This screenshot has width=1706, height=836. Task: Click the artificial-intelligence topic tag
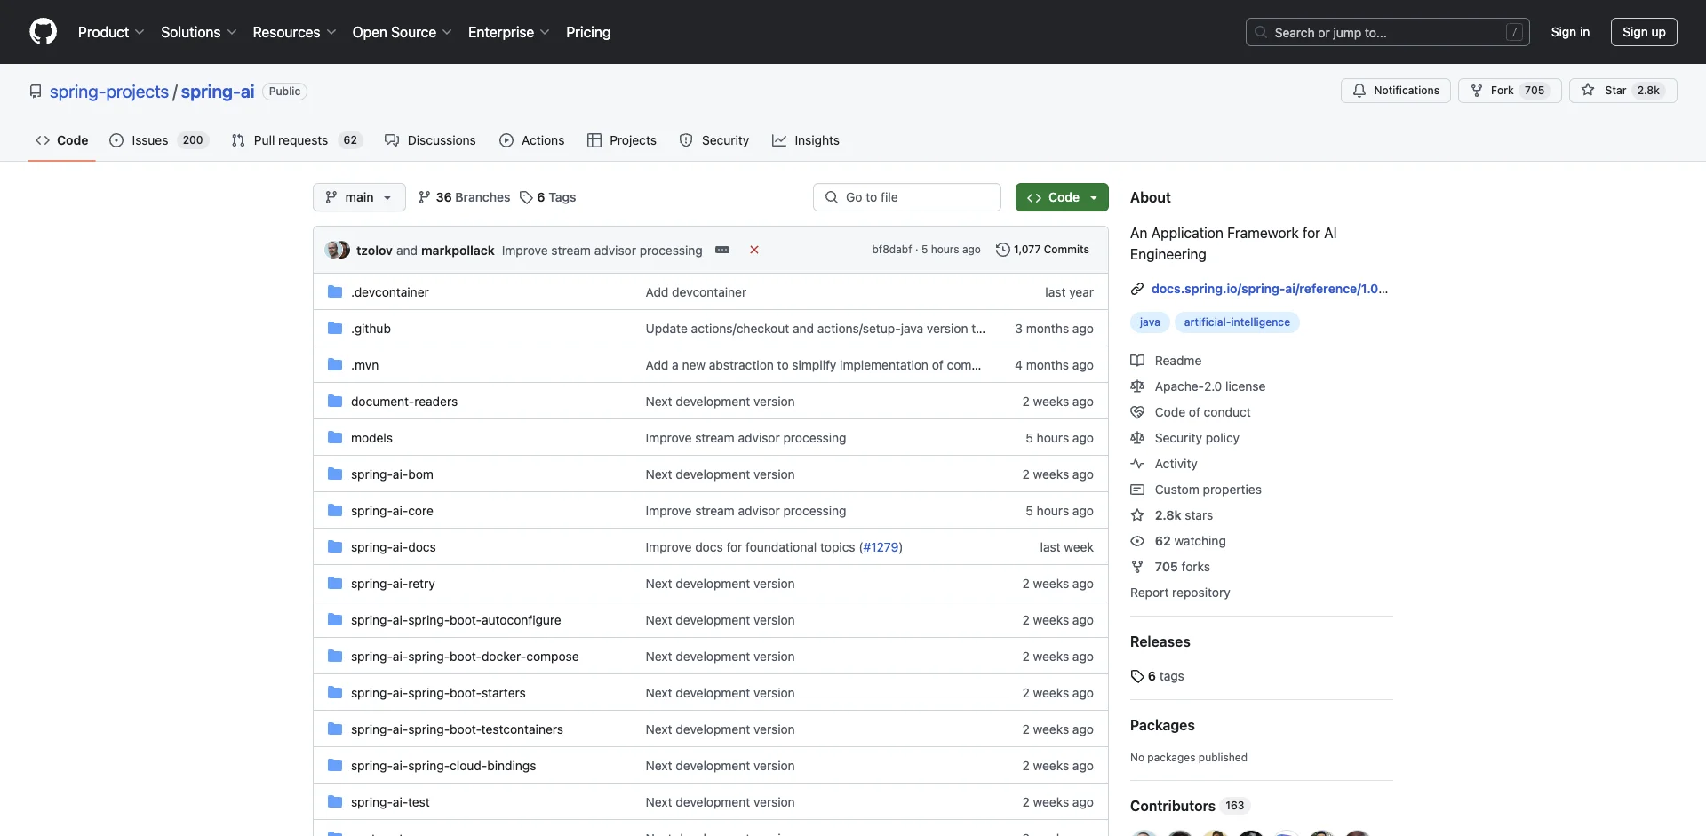point(1237,322)
